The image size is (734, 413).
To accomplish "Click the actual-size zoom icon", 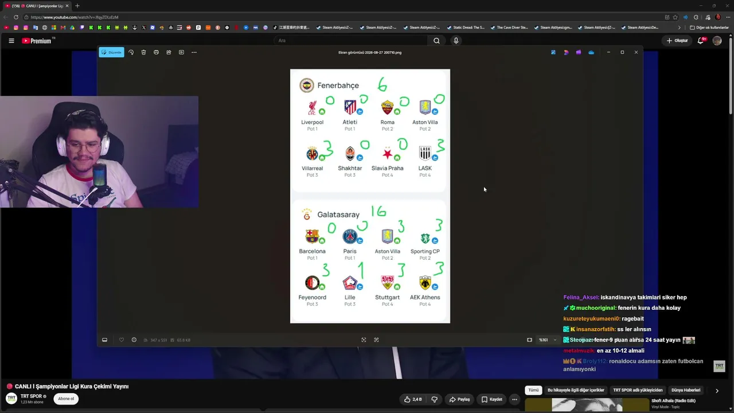I will 376,340.
